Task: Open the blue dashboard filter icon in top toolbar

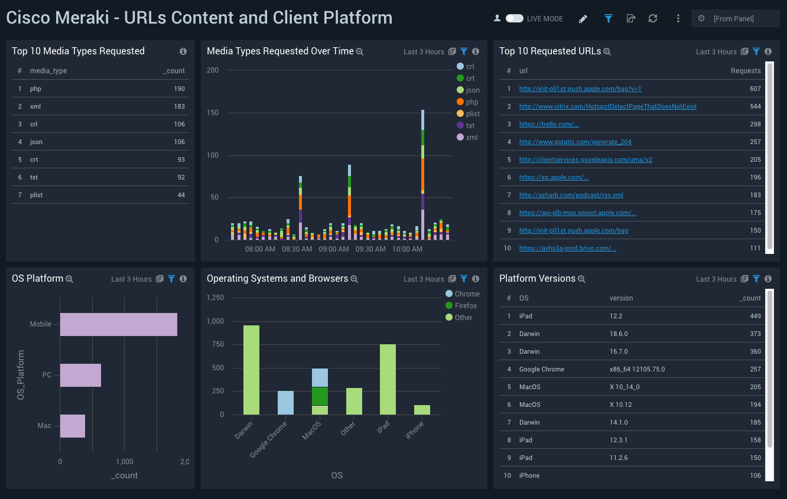Action: (608, 18)
